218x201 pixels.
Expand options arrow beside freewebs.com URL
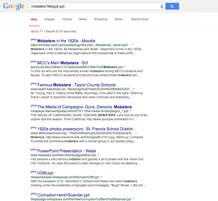[98, 155]
